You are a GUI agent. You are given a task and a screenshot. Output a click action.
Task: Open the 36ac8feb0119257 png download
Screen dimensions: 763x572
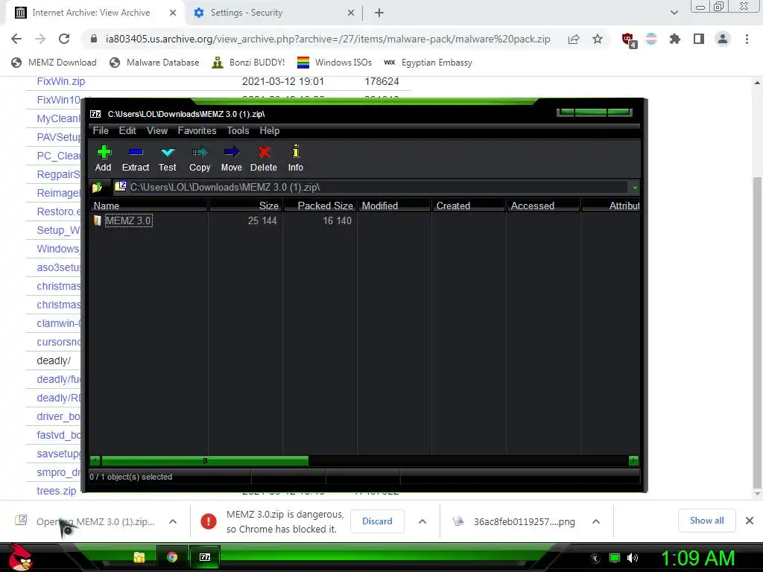[x=524, y=521]
